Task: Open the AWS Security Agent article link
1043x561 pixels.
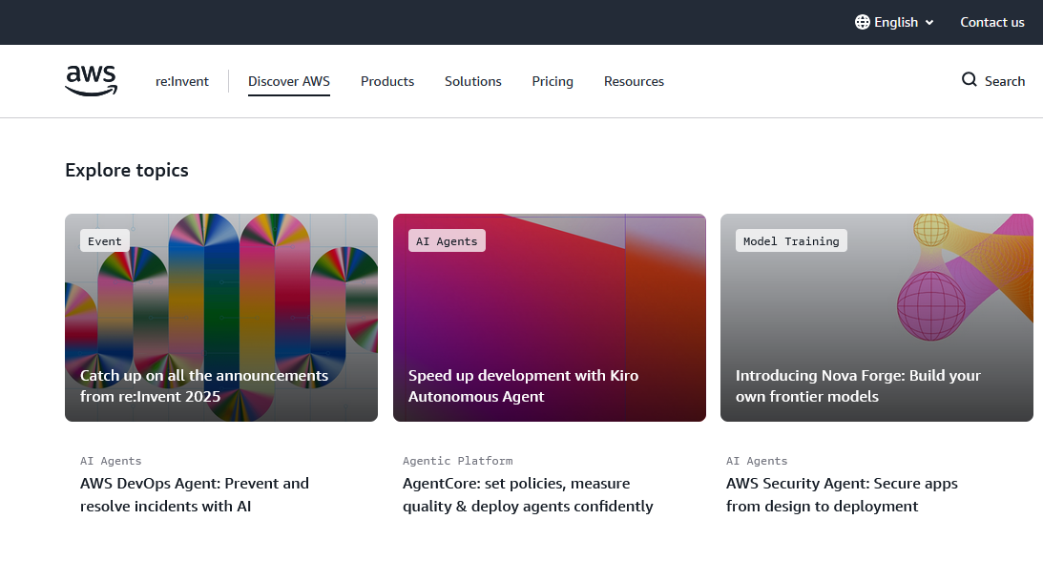Action: [x=842, y=494]
